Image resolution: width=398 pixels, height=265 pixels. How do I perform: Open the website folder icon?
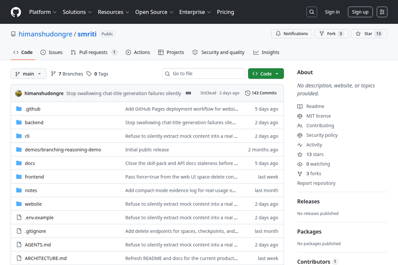click(19, 204)
